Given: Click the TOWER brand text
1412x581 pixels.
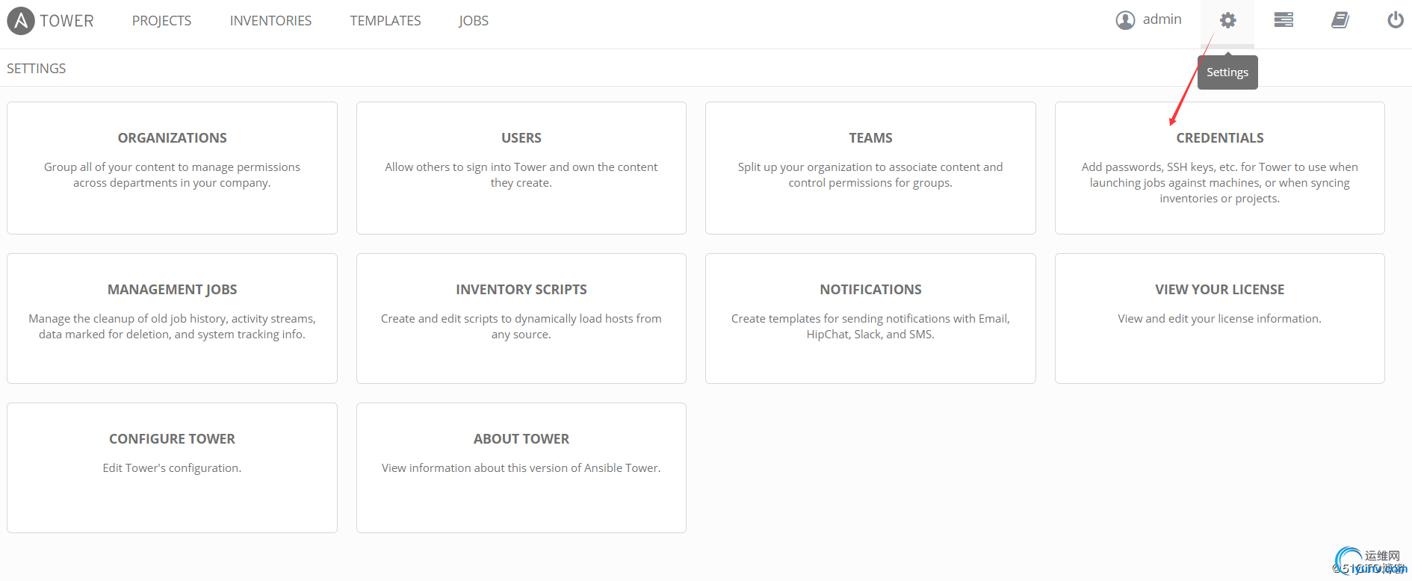Looking at the screenshot, I should point(66,21).
